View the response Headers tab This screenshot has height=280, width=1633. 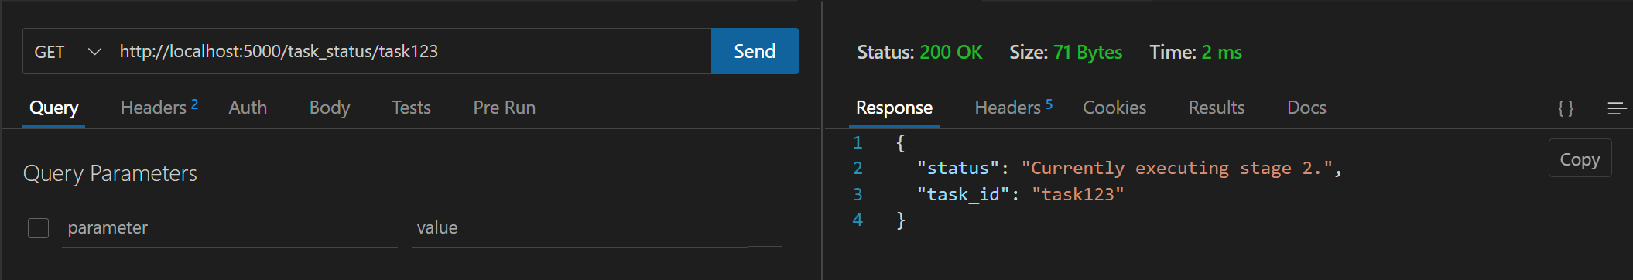coord(1014,108)
